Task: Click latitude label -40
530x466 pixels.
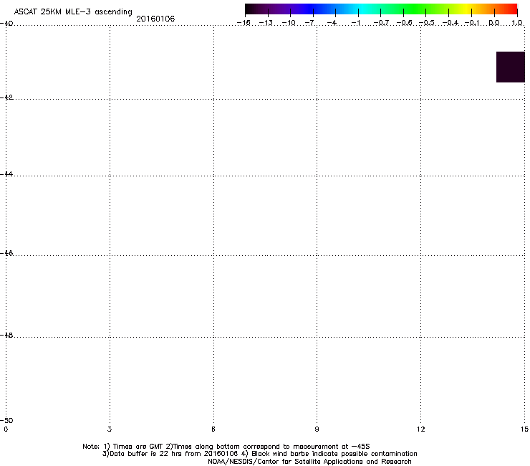Action: (6, 24)
